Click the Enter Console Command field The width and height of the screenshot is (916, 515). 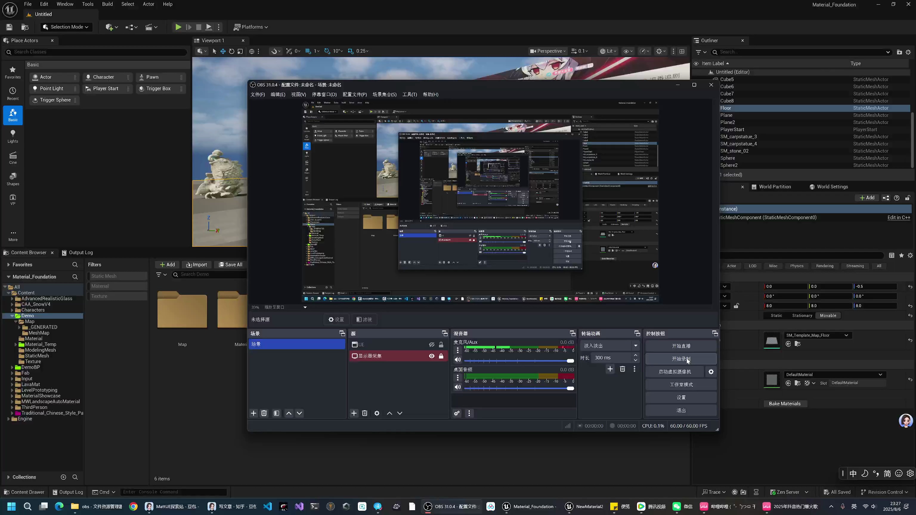coord(174,492)
